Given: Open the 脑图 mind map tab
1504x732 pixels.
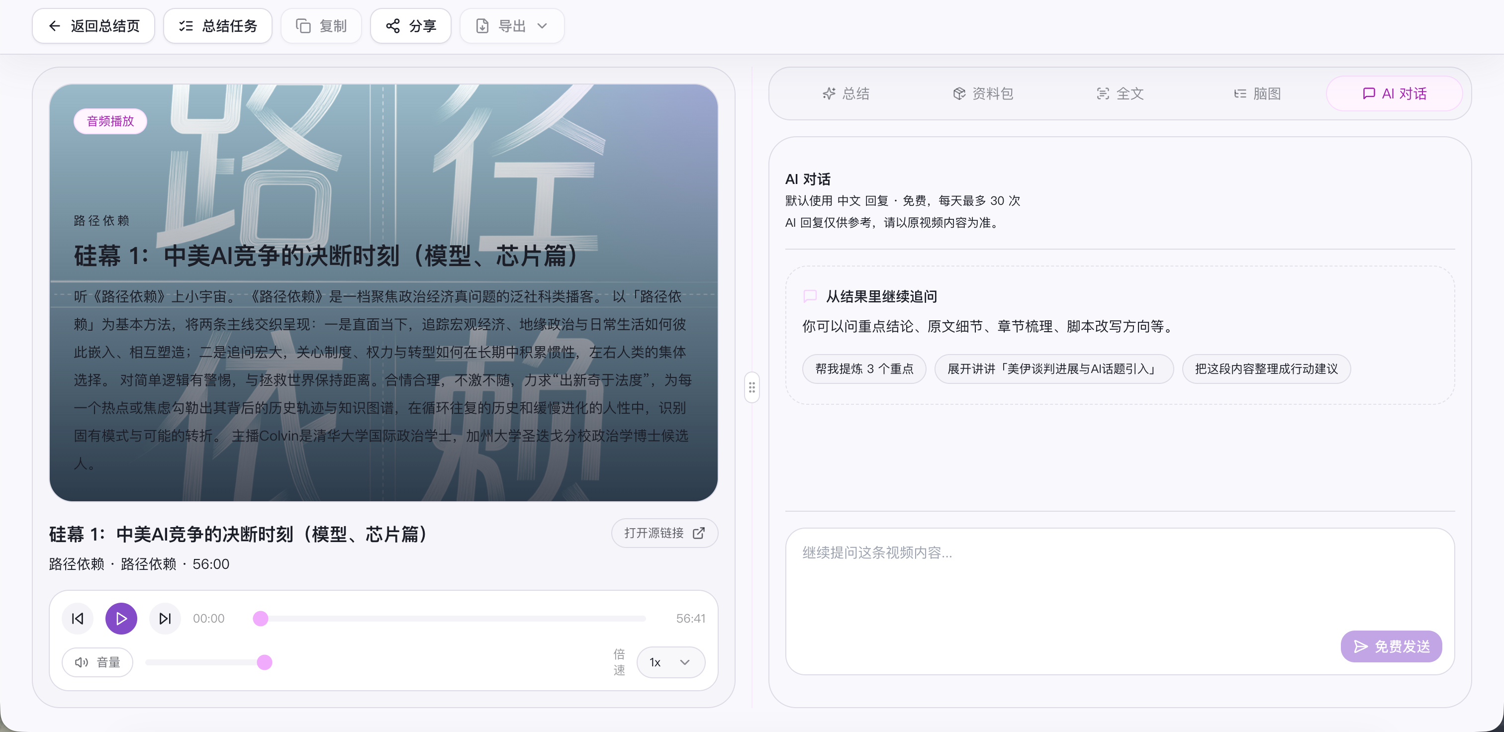Looking at the screenshot, I should [1257, 93].
